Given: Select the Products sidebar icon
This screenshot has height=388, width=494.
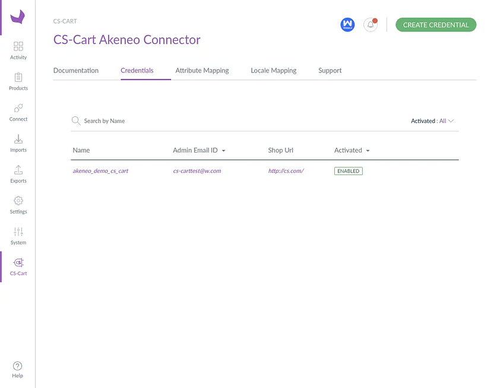Looking at the screenshot, I should point(18,81).
